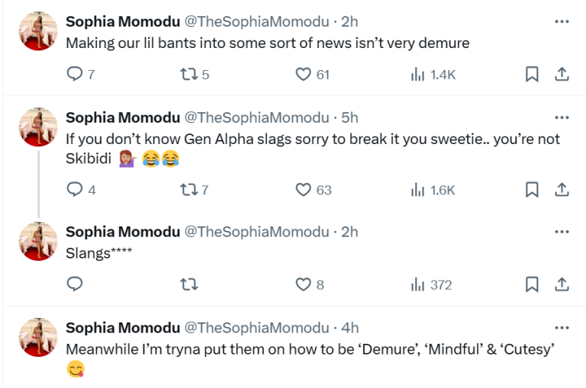Reply to the 'Slangs****' correction tweet
The height and width of the screenshot is (388, 586).
(75, 284)
